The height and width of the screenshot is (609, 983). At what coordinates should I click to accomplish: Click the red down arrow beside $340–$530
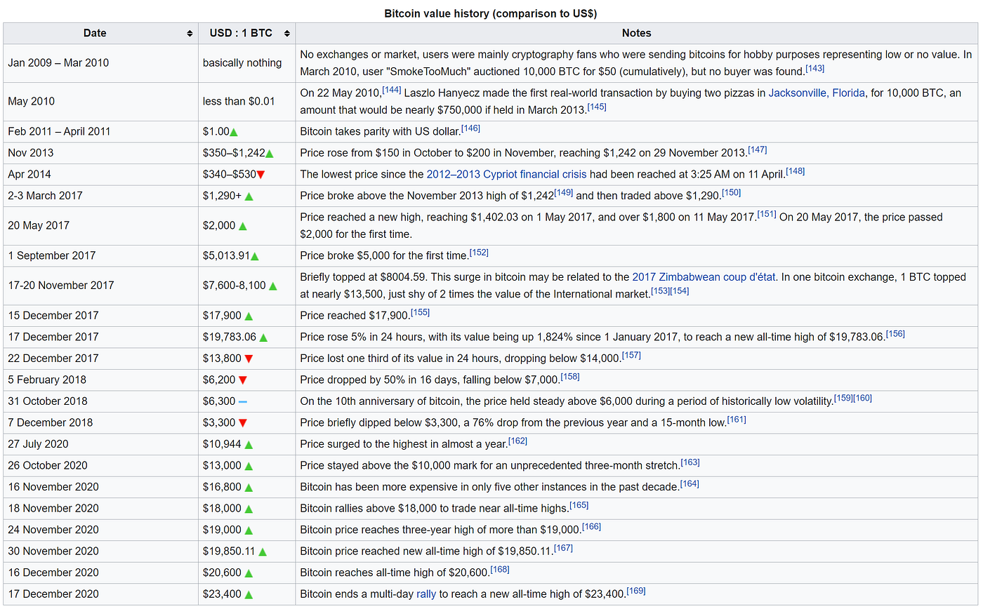260,175
